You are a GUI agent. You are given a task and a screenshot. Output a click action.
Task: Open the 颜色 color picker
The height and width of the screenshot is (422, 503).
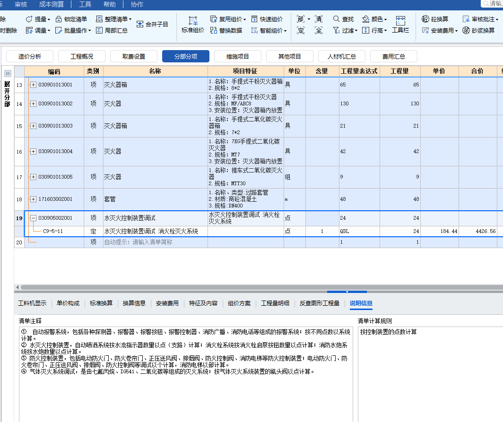coord(374,19)
